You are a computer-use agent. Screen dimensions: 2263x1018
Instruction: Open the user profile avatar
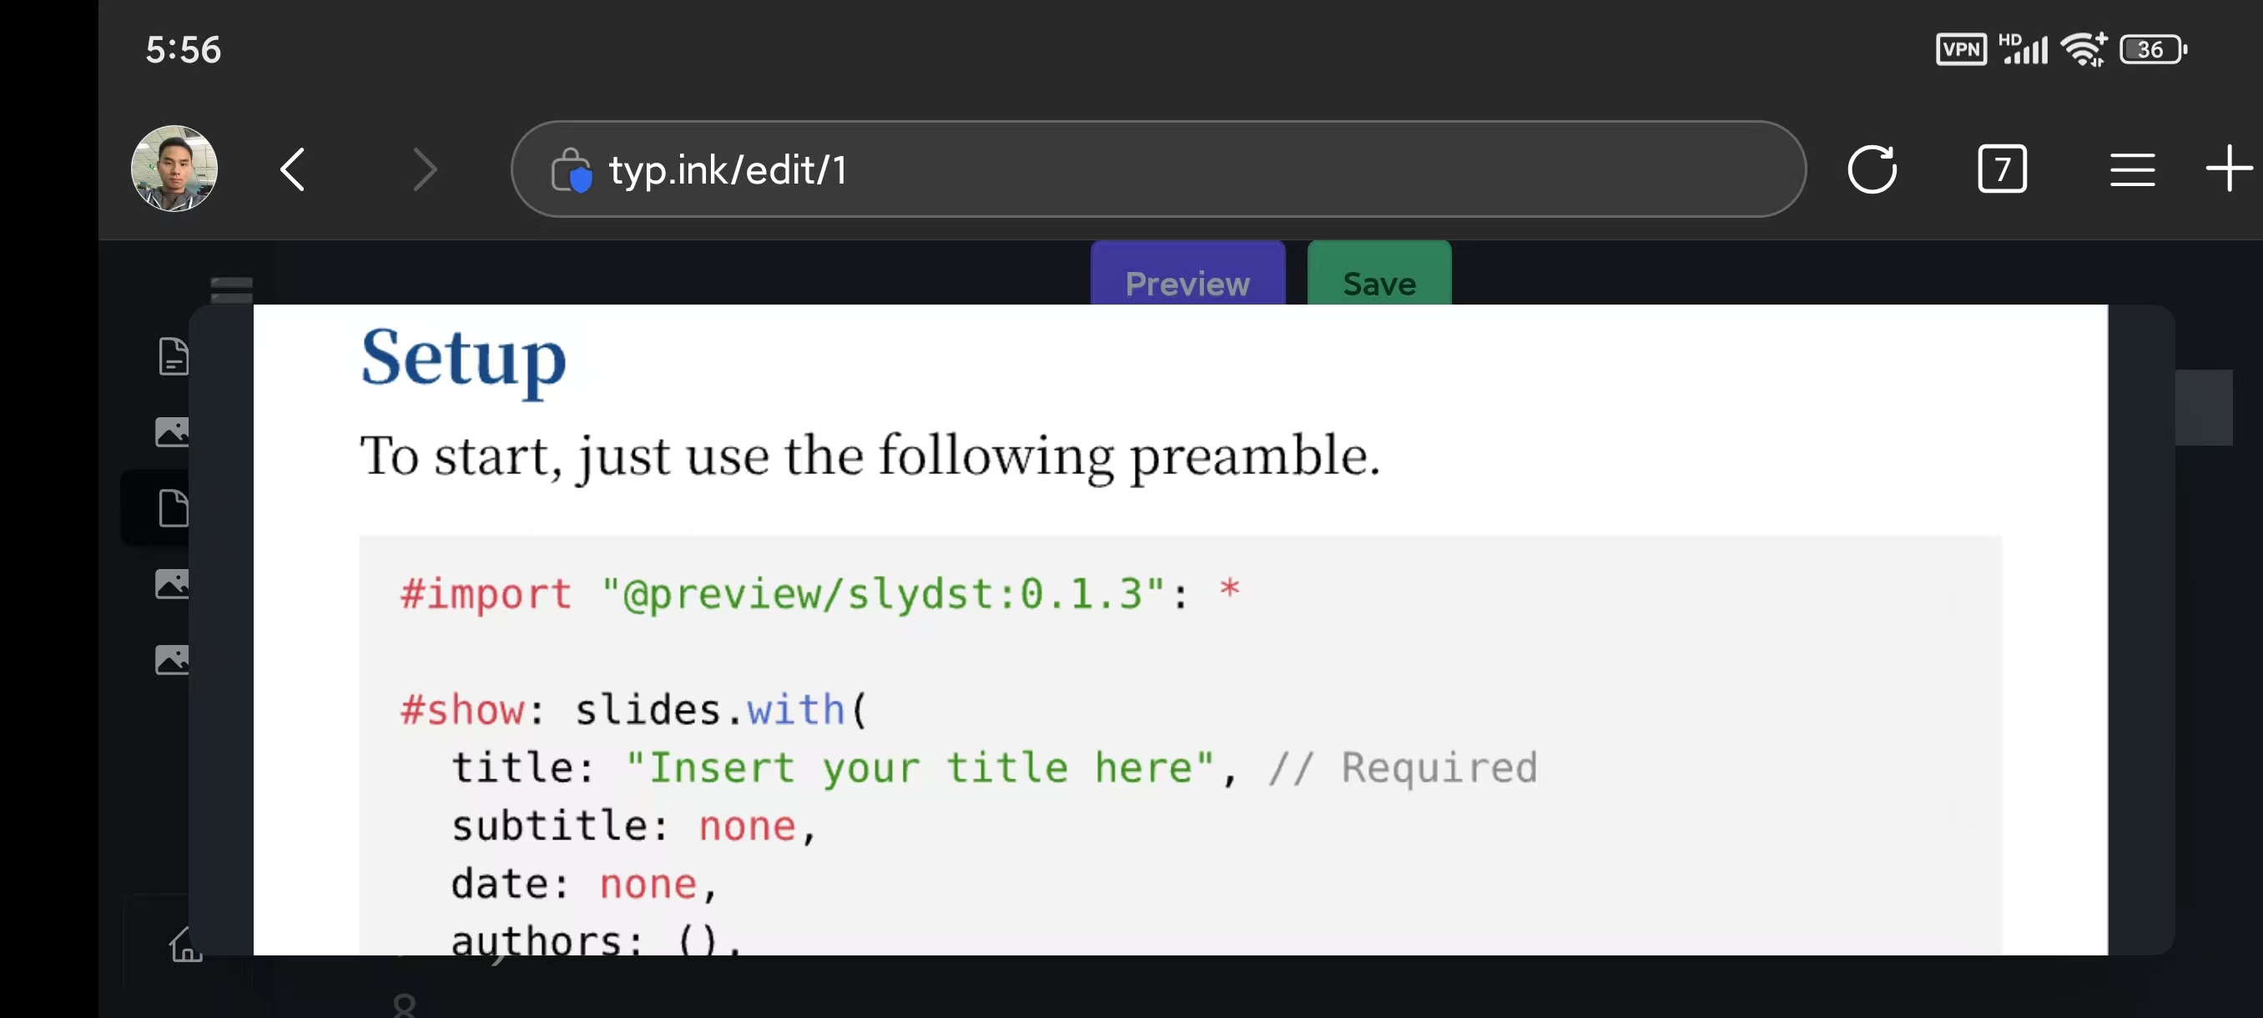coord(174,169)
